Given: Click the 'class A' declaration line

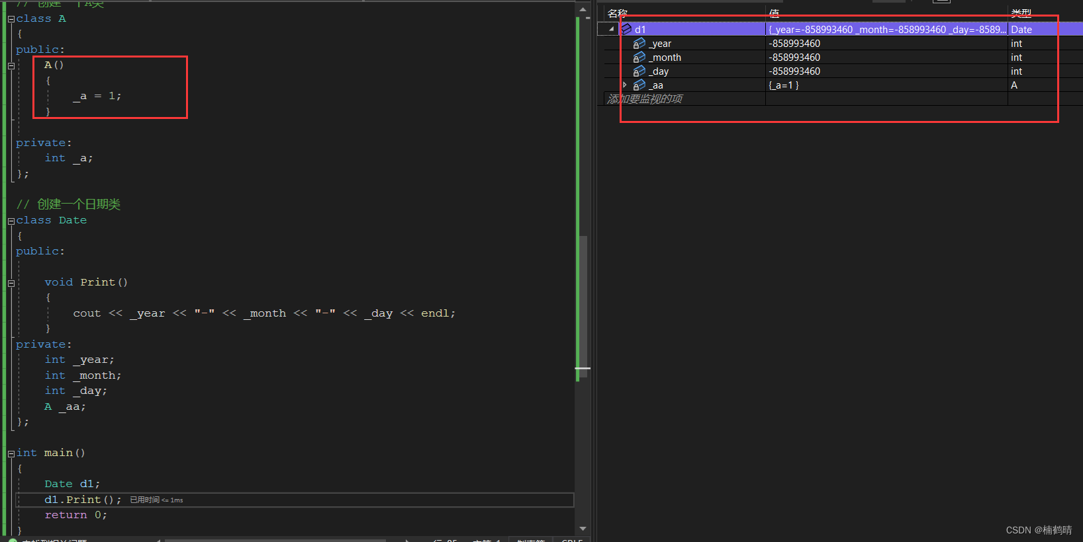Looking at the screenshot, I should pos(41,19).
